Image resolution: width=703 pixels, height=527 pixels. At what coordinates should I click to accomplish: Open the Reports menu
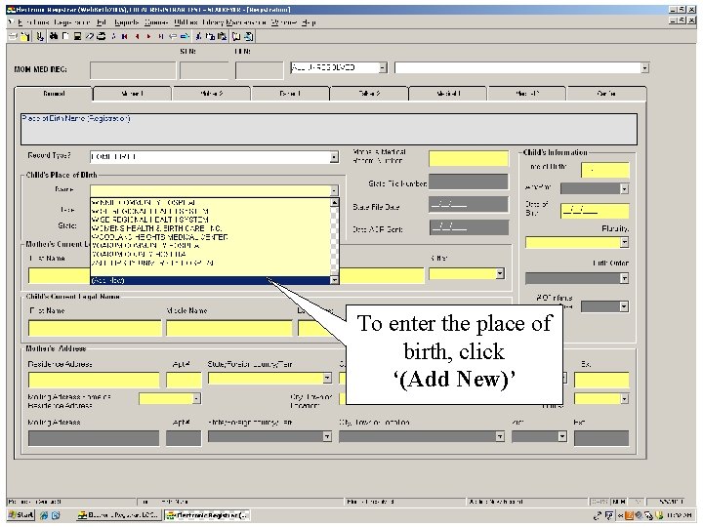[126, 21]
